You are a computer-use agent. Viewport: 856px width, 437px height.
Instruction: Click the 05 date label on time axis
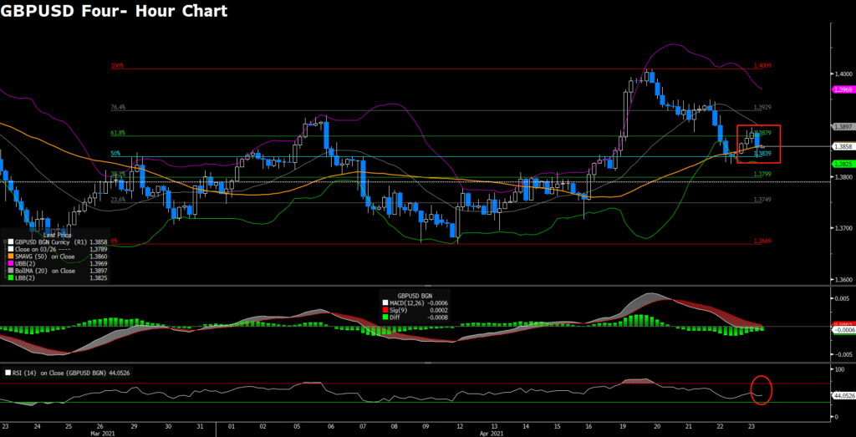297,425
